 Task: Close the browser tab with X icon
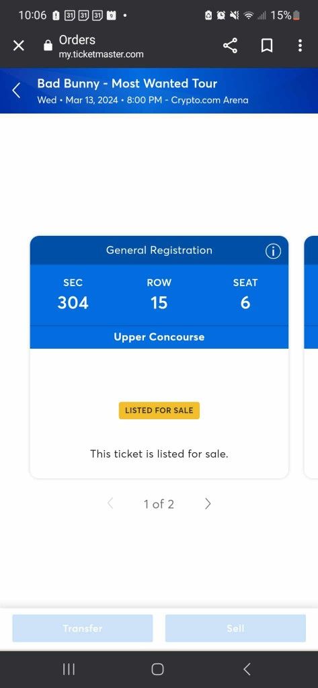[18, 45]
